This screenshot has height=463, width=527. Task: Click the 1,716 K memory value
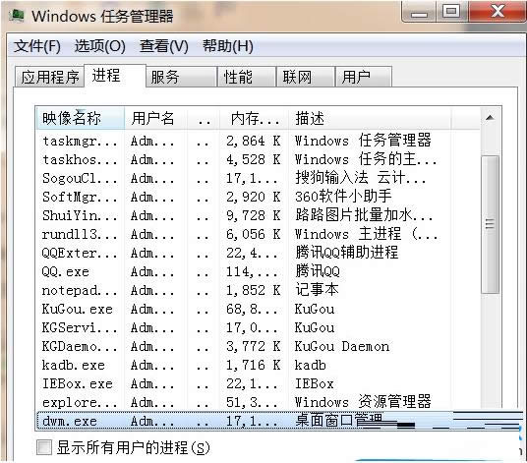[x=254, y=366]
